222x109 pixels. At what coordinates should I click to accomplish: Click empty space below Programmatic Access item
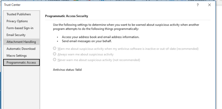21,85
